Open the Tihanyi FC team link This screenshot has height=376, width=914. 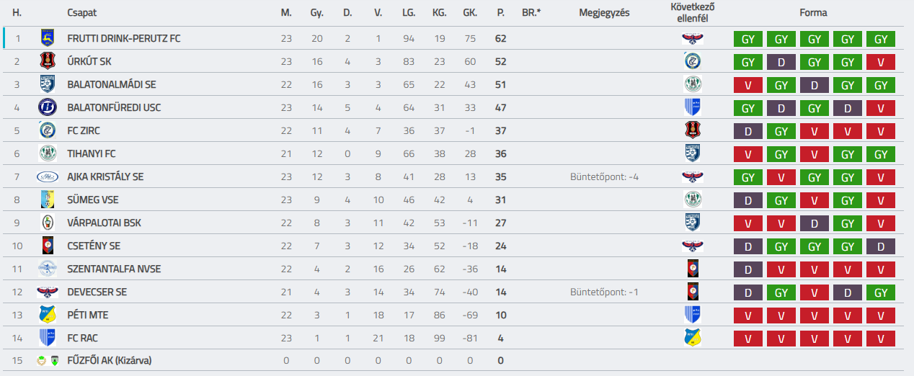pos(91,153)
